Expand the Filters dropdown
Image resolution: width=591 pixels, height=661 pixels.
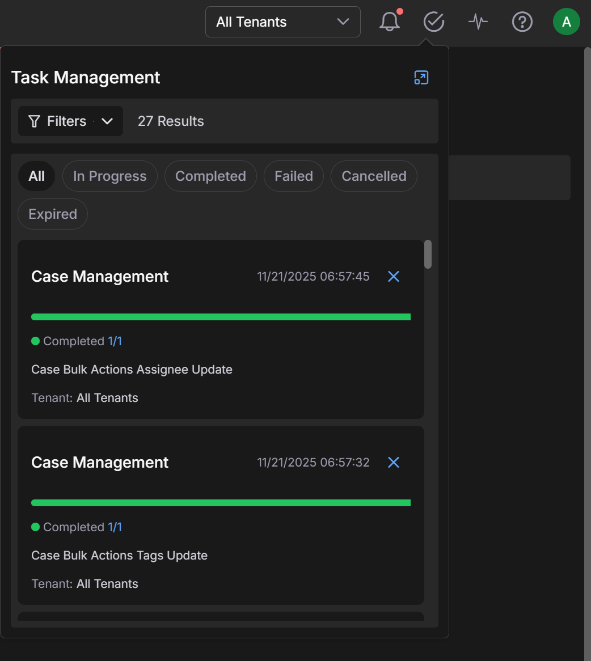(x=66, y=121)
